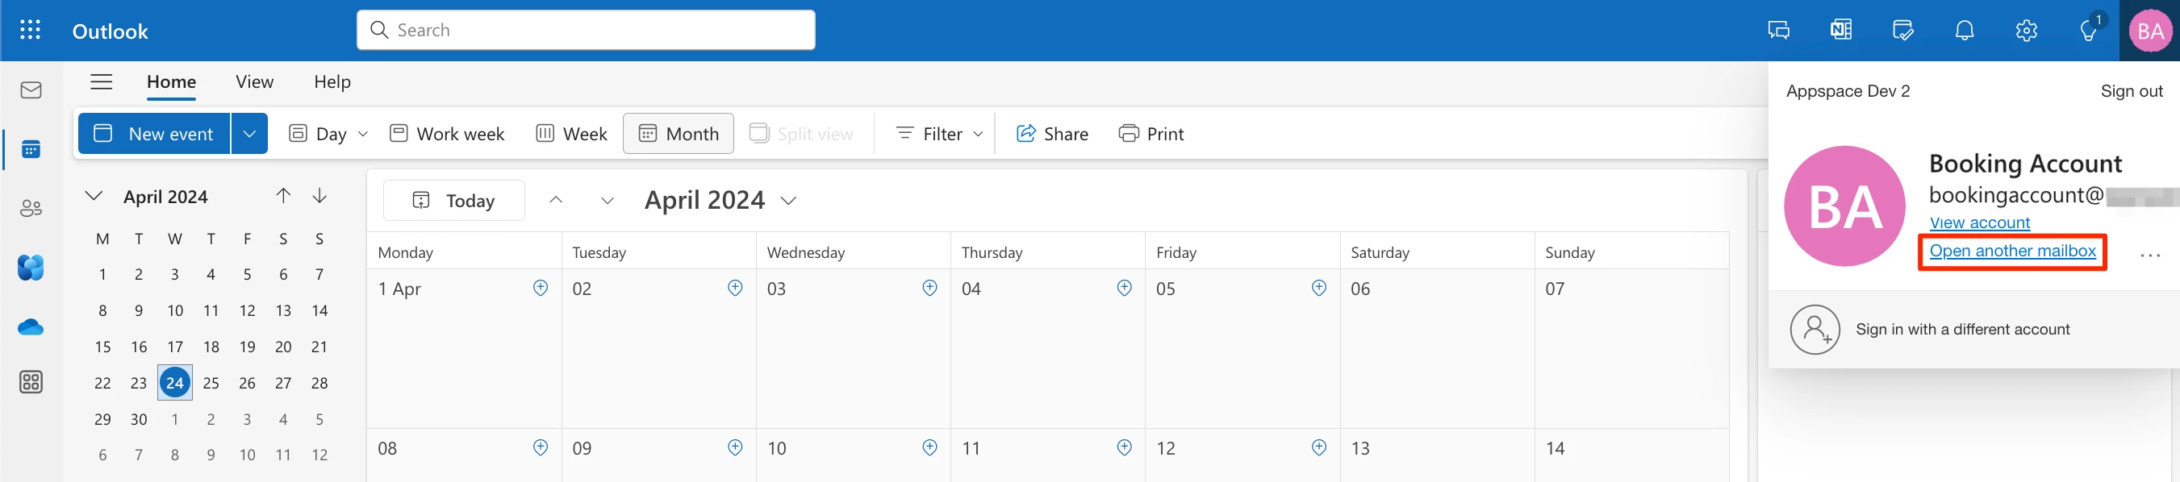
Task: Collapse the mini calendar chevron
Action: click(x=93, y=196)
